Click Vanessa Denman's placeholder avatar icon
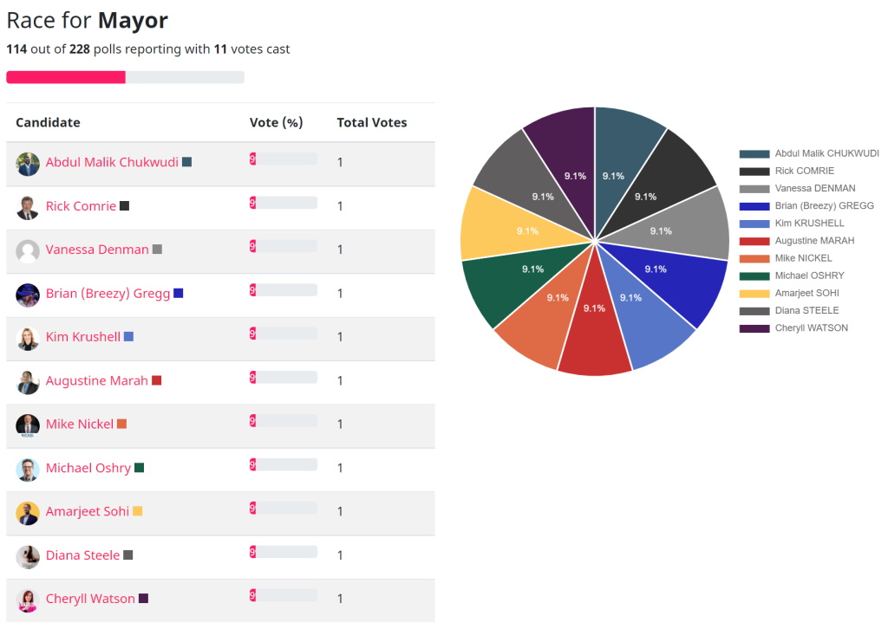Viewport: 888px width, 629px height. point(28,250)
